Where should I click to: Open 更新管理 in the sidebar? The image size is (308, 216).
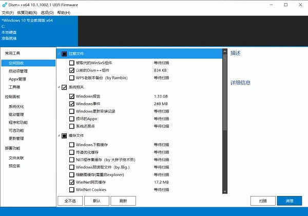(16, 138)
